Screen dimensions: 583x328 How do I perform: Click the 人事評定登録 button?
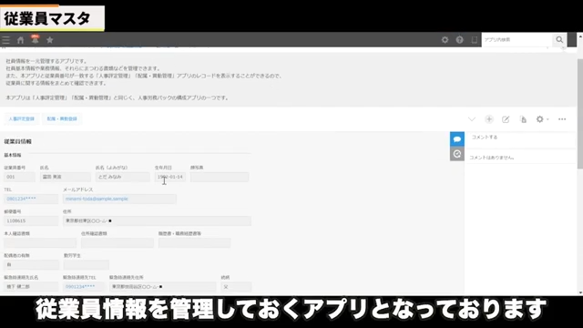[22, 119]
